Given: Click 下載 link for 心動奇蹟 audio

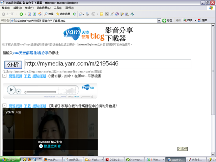Looking at the screenshot, I should tap(27, 76).
